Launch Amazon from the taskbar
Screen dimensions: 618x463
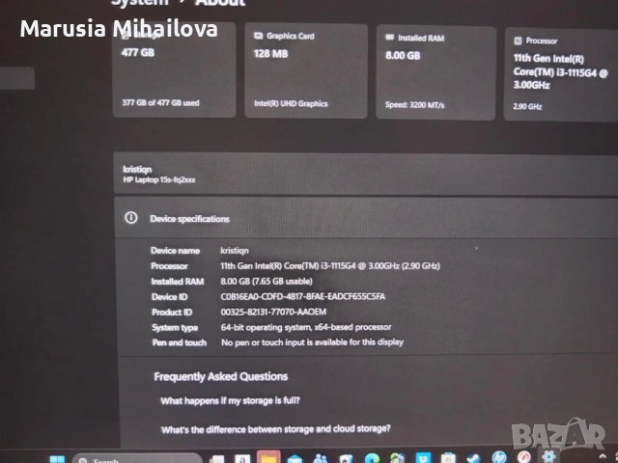pyautogui.click(x=242, y=459)
